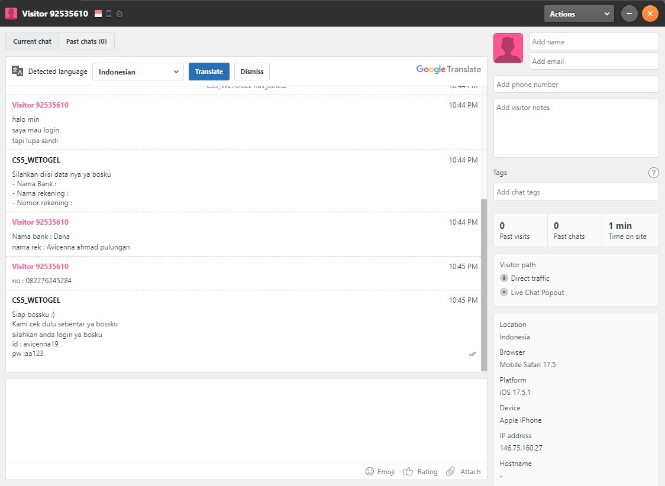Click the message 'no : 082276245284'
The height and width of the screenshot is (486, 665).
click(41, 280)
